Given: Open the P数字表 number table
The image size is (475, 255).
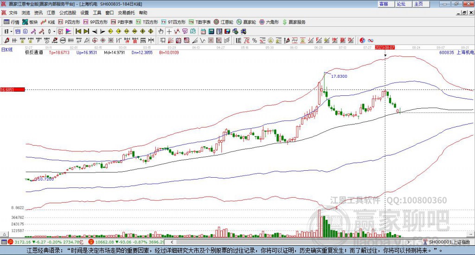Looking at the screenshot, I should click(x=122, y=22).
